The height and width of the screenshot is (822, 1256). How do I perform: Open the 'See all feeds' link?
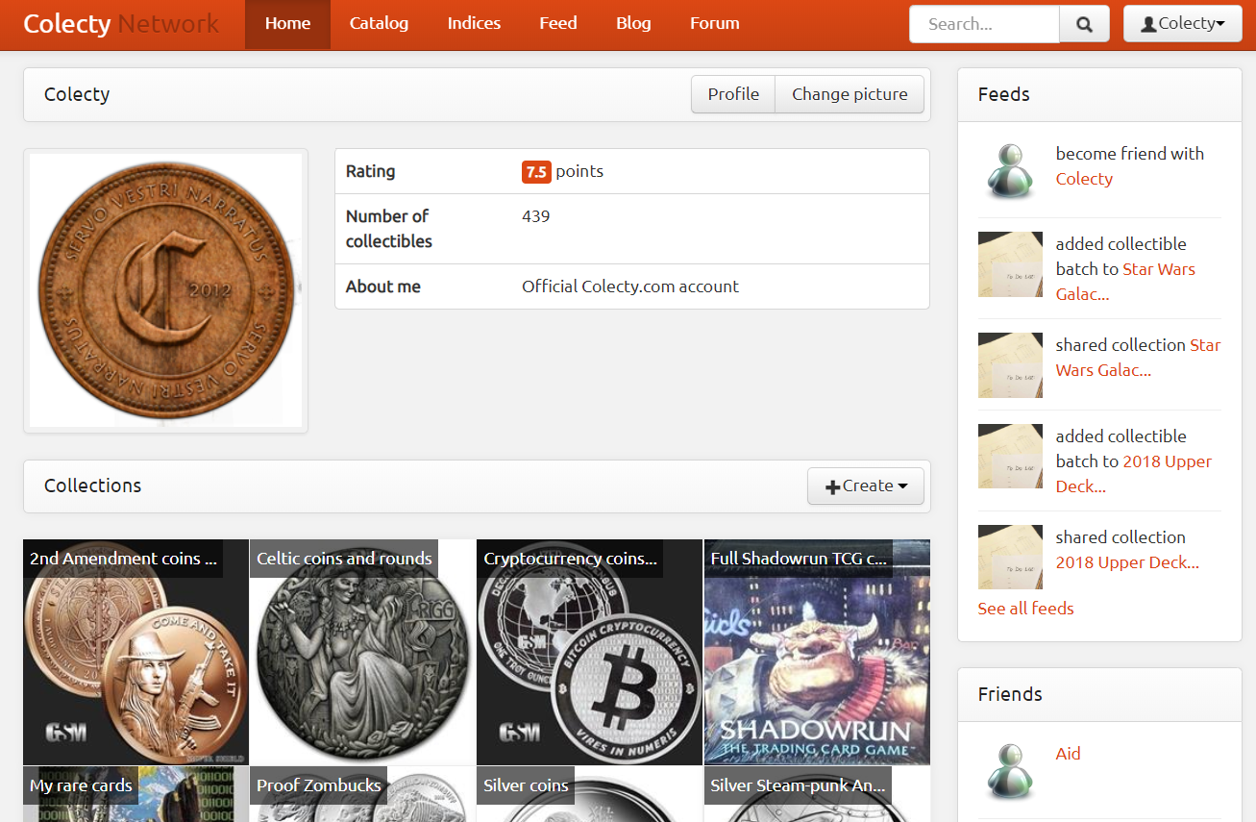[1025, 608]
